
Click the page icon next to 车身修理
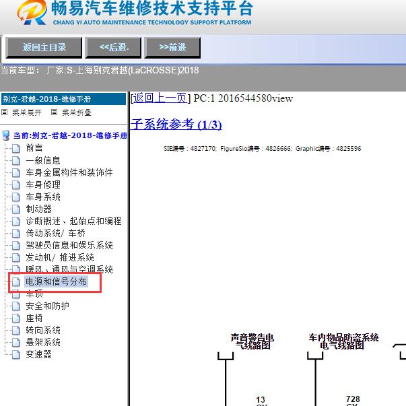coord(15,185)
